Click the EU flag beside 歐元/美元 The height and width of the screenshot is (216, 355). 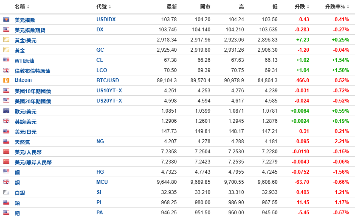pyautogui.click(x=6, y=111)
